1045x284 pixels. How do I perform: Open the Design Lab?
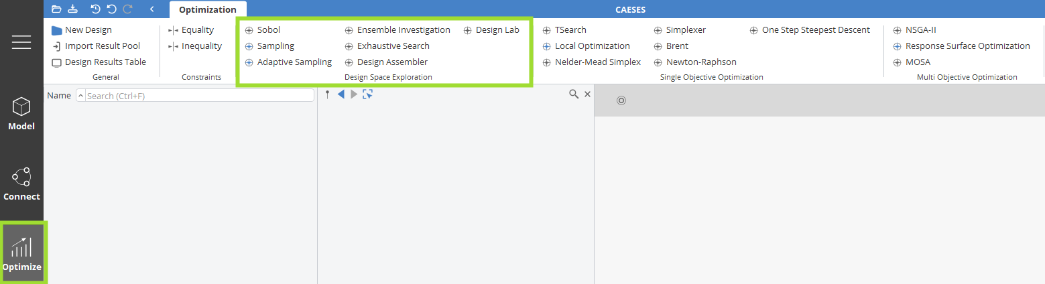[x=491, y=30]
